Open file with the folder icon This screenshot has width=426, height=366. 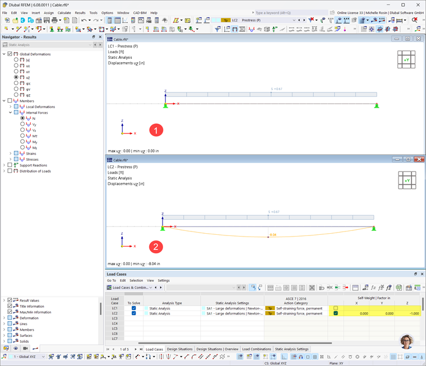point(15,20)
